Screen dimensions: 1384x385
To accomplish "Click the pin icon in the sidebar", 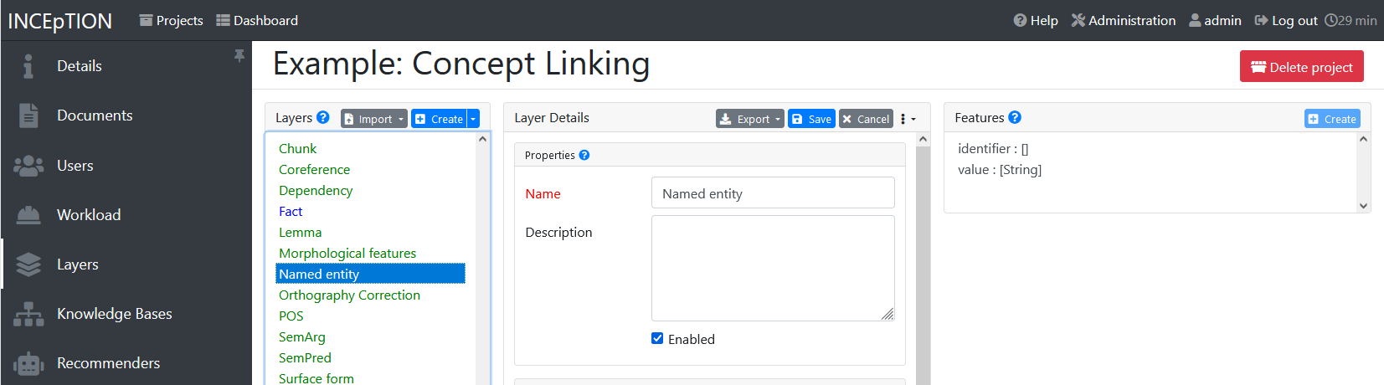I will pos(239,55).
